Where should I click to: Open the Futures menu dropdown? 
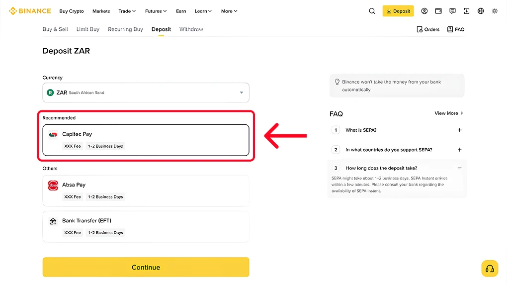[x=156, y=11]
